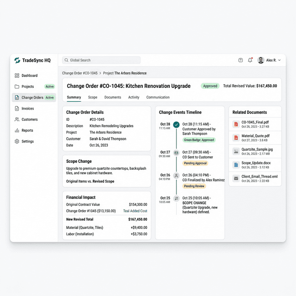
Task: Click the breadcrumb chevron after Change Order #CO-1045
Action: point(100,73)
